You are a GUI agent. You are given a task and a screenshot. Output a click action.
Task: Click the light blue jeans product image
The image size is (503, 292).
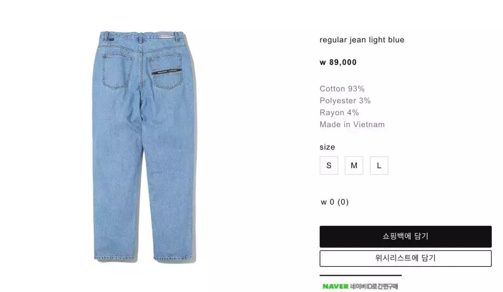(x=144, y=146)
